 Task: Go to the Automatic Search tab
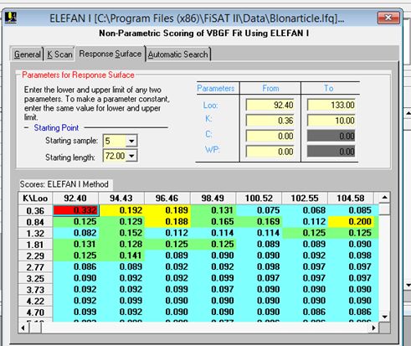pyautogui.click(x=177, y=54)
